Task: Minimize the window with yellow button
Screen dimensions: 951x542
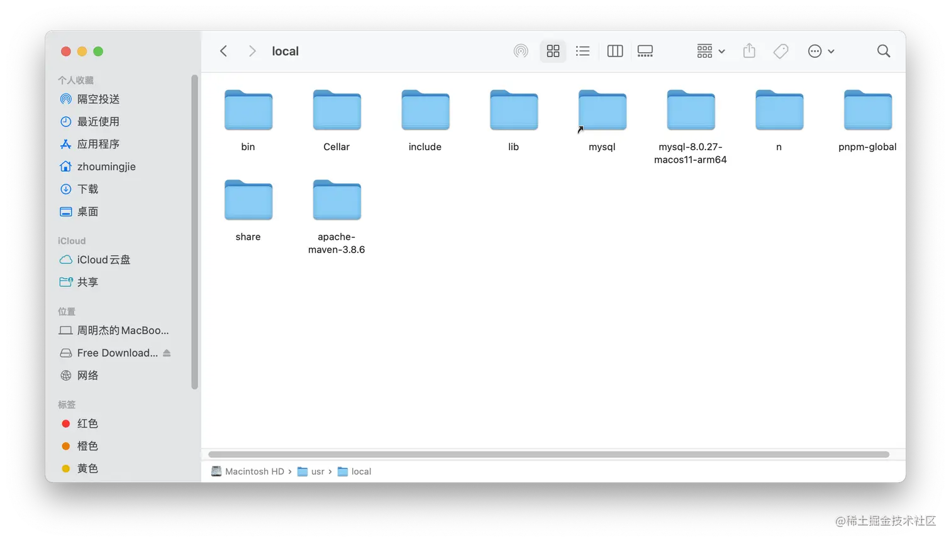Action: tap(82, 51)
